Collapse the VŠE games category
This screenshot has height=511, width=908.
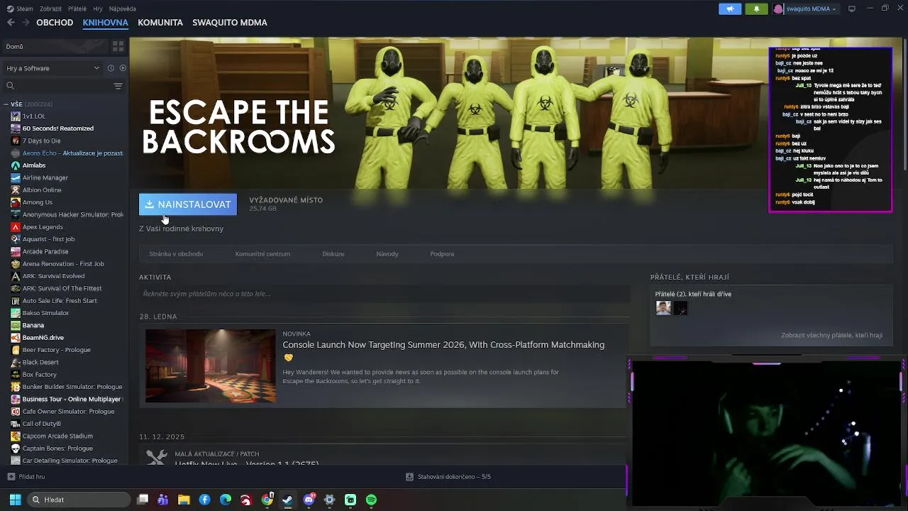(6, 104)
